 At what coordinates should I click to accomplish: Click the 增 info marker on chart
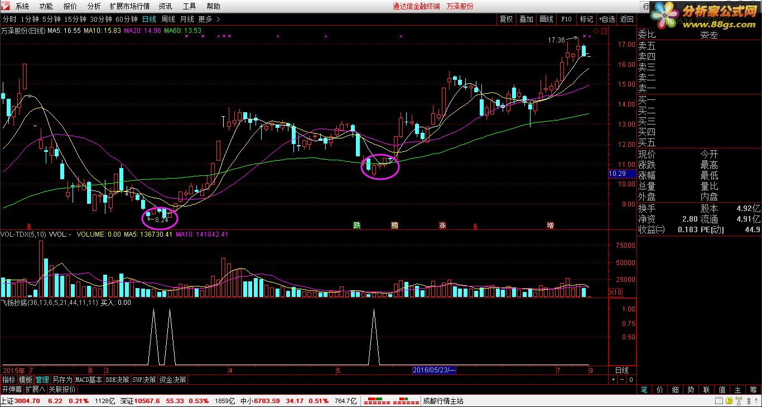click(550, 226)
